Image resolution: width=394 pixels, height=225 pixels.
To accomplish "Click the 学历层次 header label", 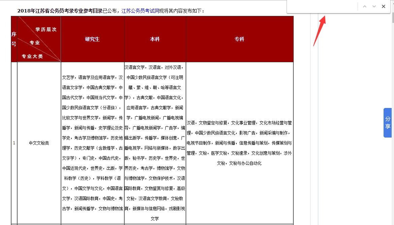I will coord(46,29).
